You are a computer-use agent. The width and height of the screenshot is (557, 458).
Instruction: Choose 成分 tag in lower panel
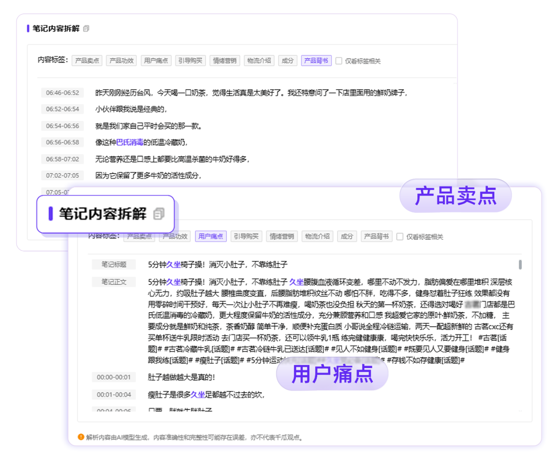(x=347, y=236)
